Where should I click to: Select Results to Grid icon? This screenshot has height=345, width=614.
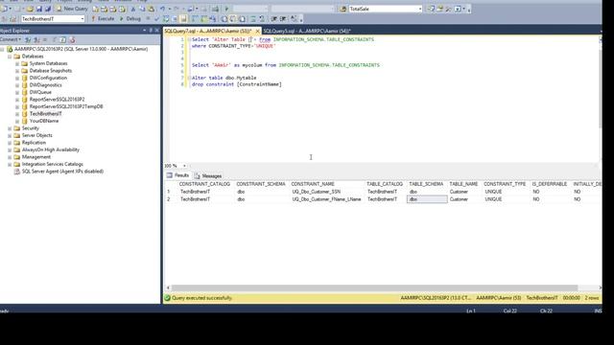233,18
